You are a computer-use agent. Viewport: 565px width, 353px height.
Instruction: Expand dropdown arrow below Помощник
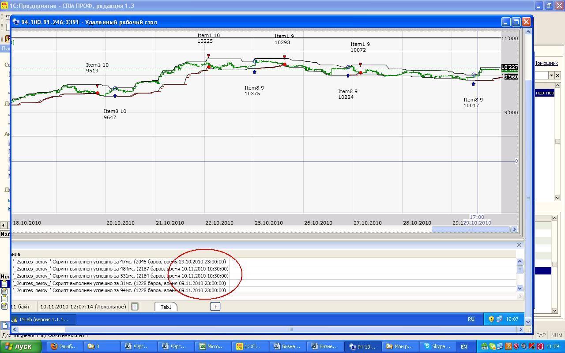click(x=551, y=75)
